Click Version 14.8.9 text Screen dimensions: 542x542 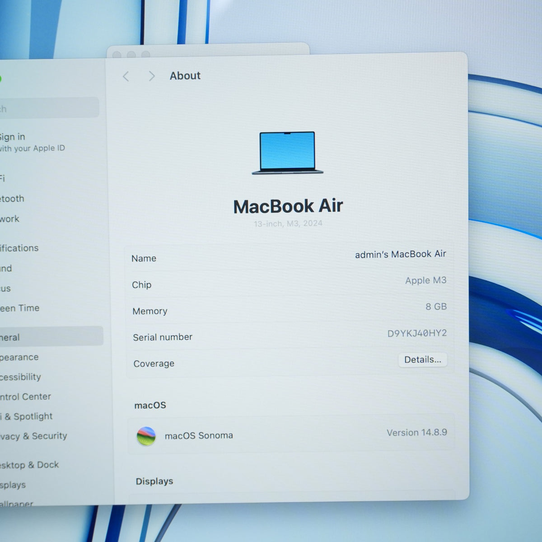[x=417, y=433]
